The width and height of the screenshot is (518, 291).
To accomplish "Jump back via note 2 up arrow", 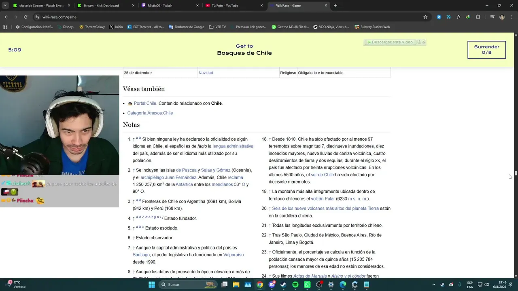I will point(134,171).
